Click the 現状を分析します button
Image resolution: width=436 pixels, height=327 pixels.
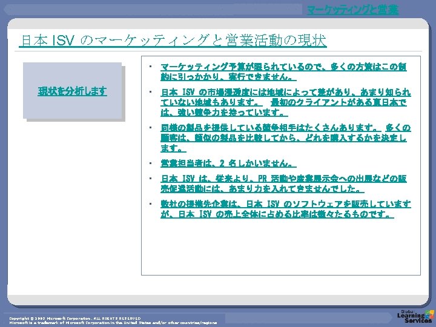coord(72,91)
